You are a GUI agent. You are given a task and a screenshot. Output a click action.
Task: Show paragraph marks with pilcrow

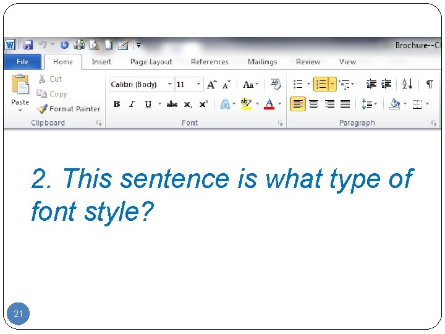point(430,84)
